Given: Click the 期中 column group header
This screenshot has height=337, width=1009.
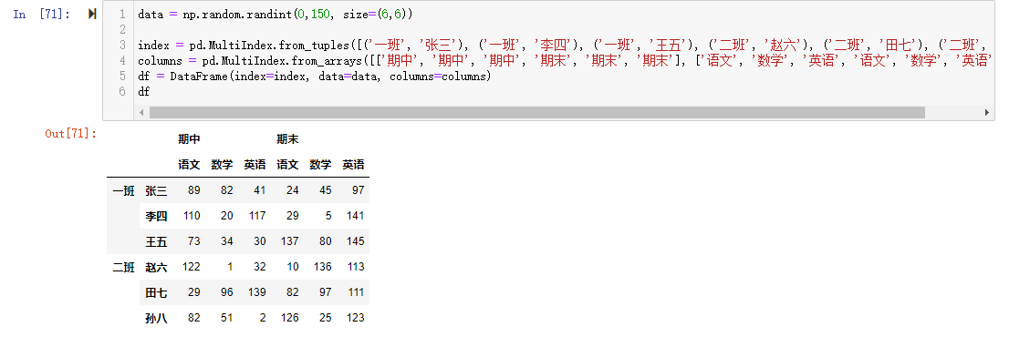Looking at the screenshot, I should coord(189,139).
